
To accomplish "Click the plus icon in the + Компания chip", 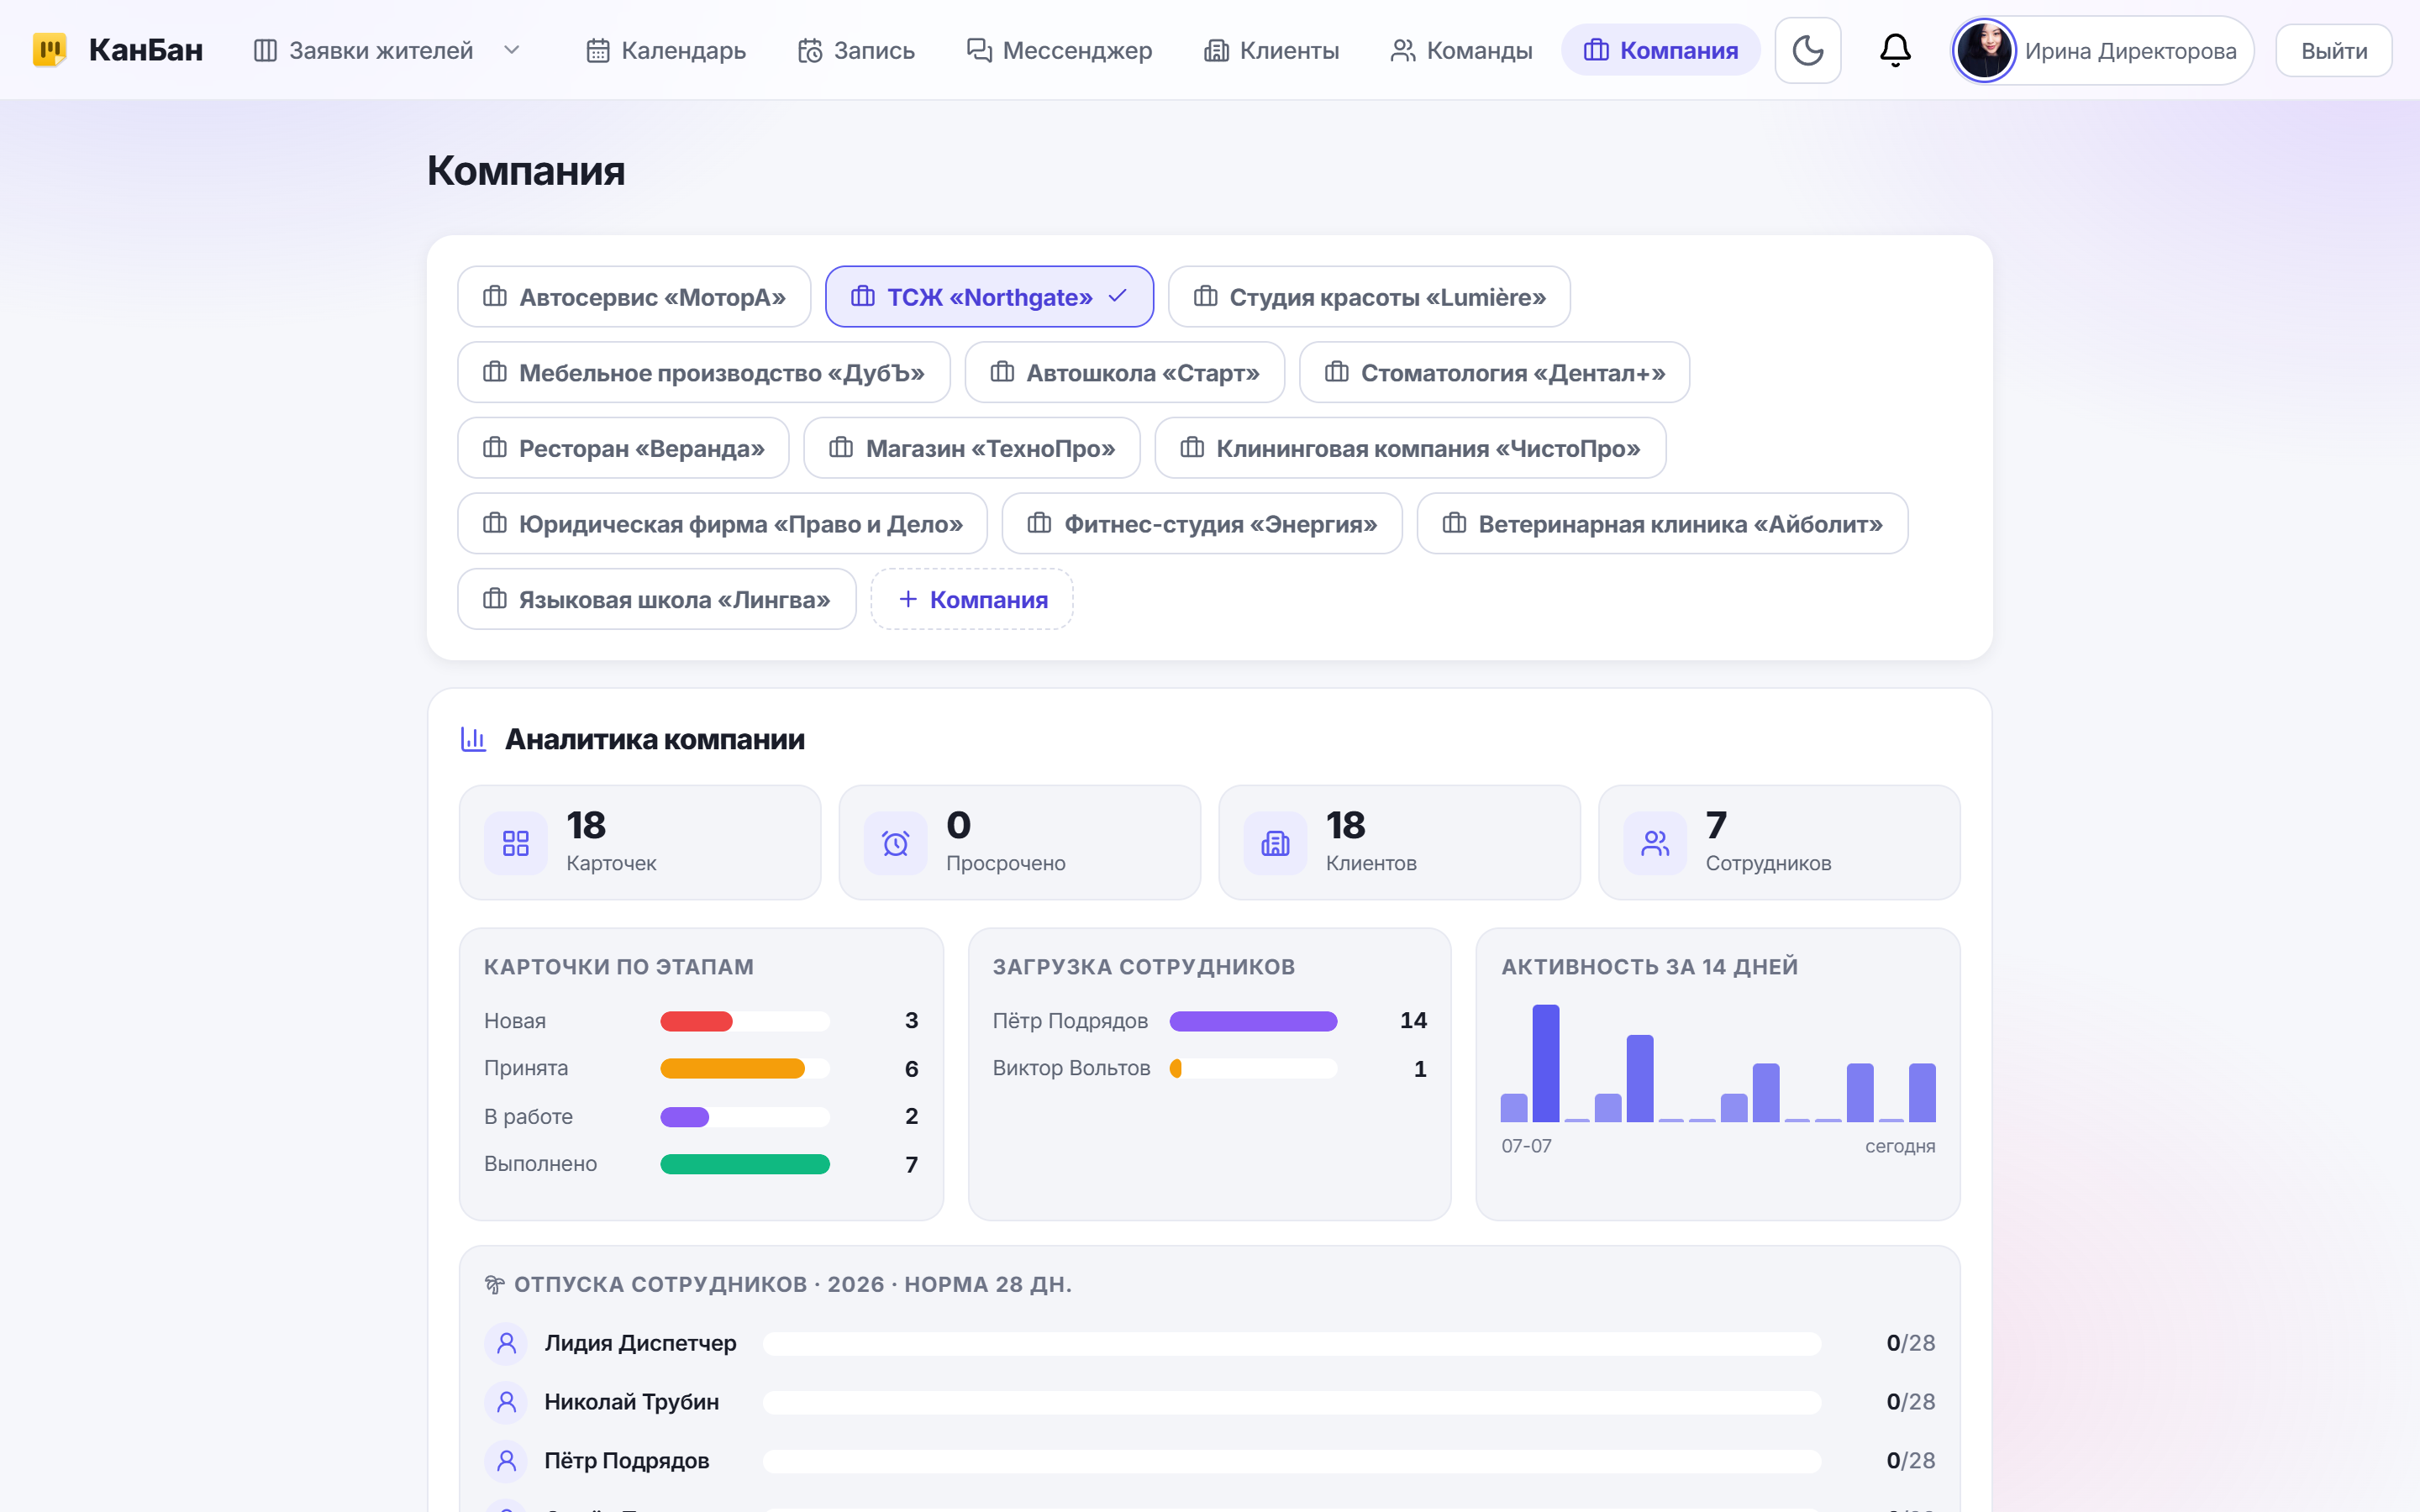I will [908, 598].
